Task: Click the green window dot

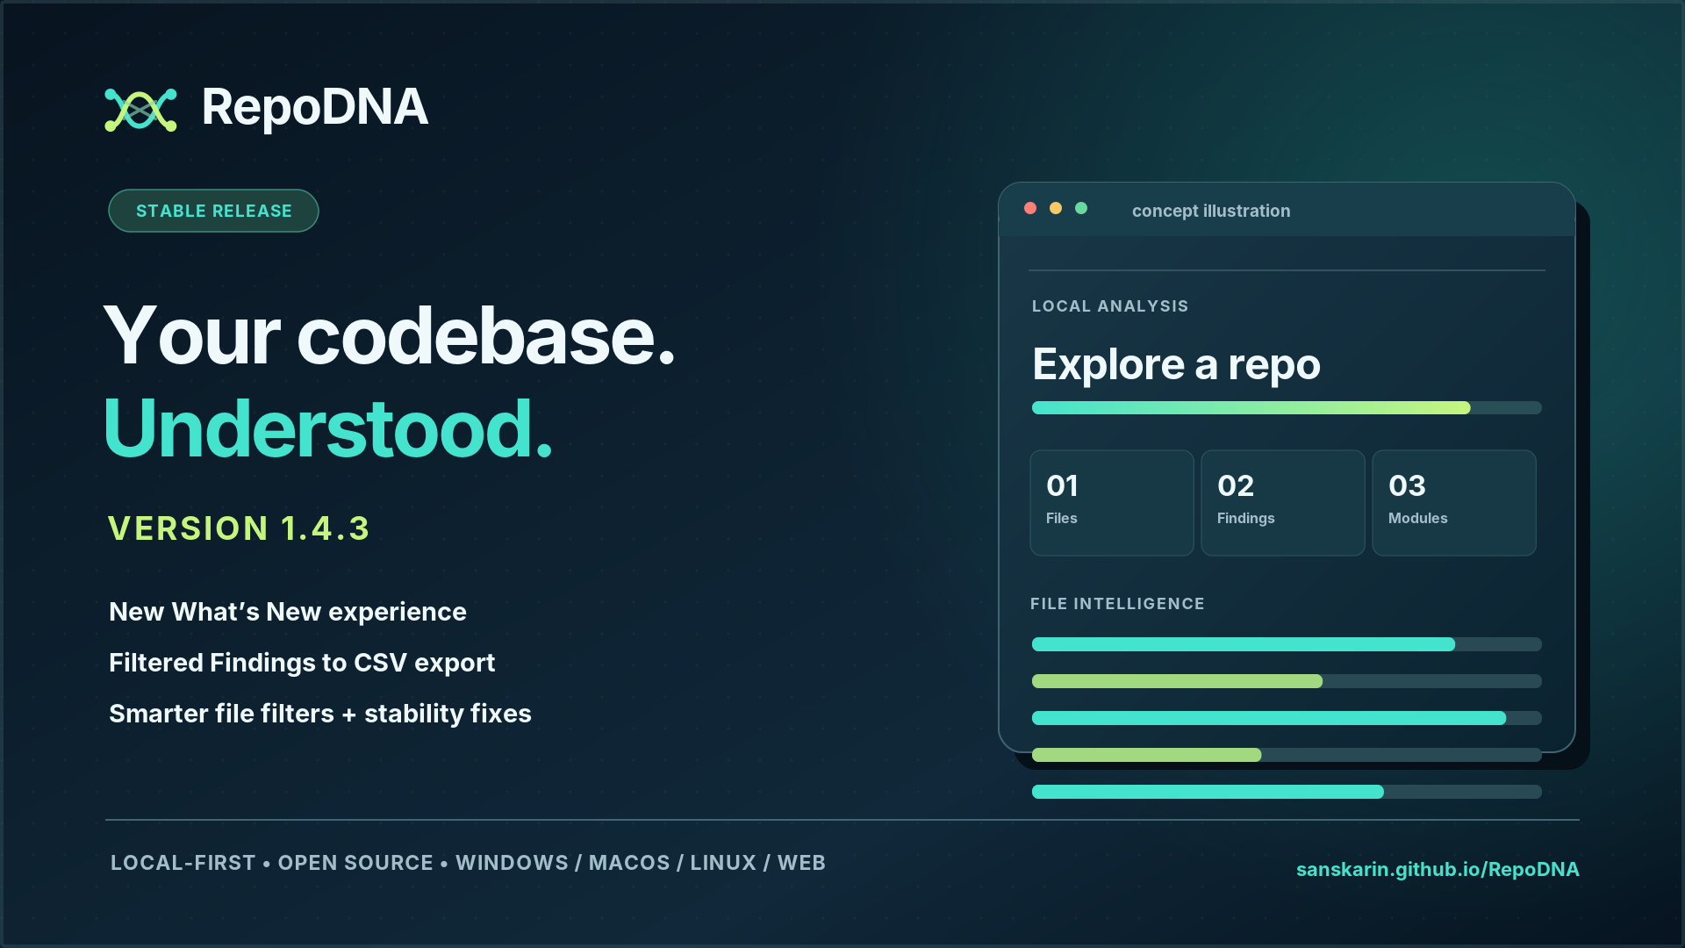Action: [1081, 208]
